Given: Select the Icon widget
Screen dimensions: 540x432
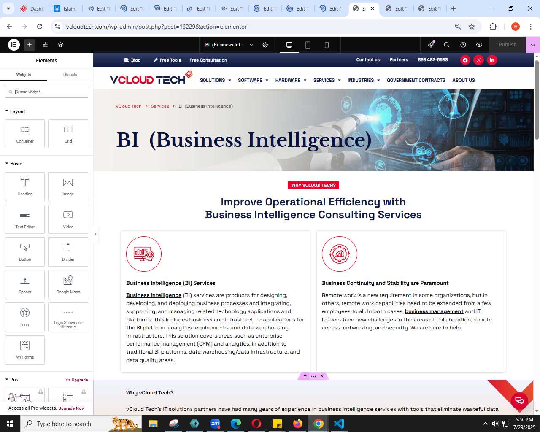Looking at the screenshot, I should click(x=25, y=317).
